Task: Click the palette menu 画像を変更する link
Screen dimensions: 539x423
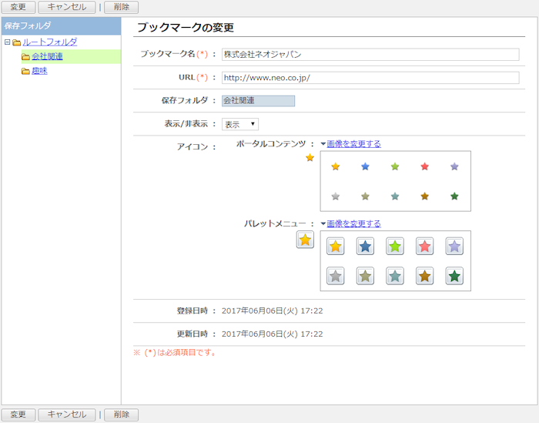Action: click(353, 224)
